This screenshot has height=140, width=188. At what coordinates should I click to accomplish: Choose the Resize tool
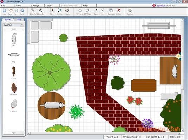[x=60, y=12]
